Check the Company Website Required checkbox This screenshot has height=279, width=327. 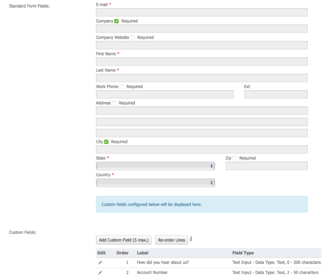133,38
